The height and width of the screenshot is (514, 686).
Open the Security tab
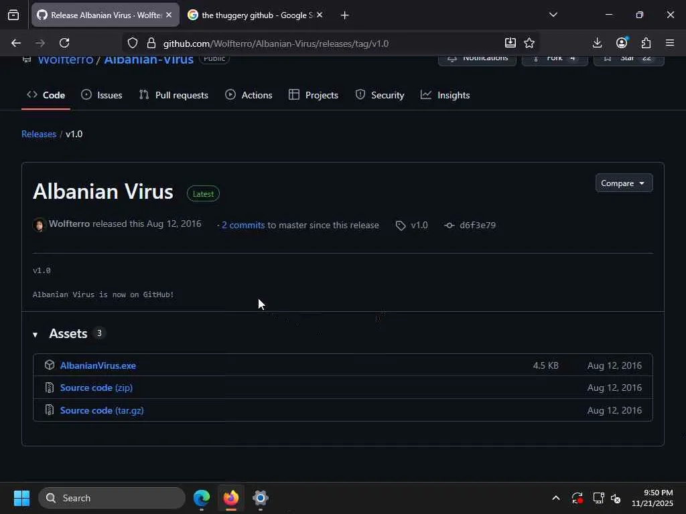pos(380,95)
